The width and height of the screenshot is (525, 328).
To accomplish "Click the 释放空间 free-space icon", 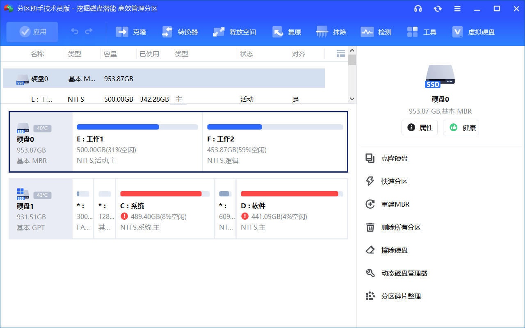I will pyautogui.click(x=219, y=32).
